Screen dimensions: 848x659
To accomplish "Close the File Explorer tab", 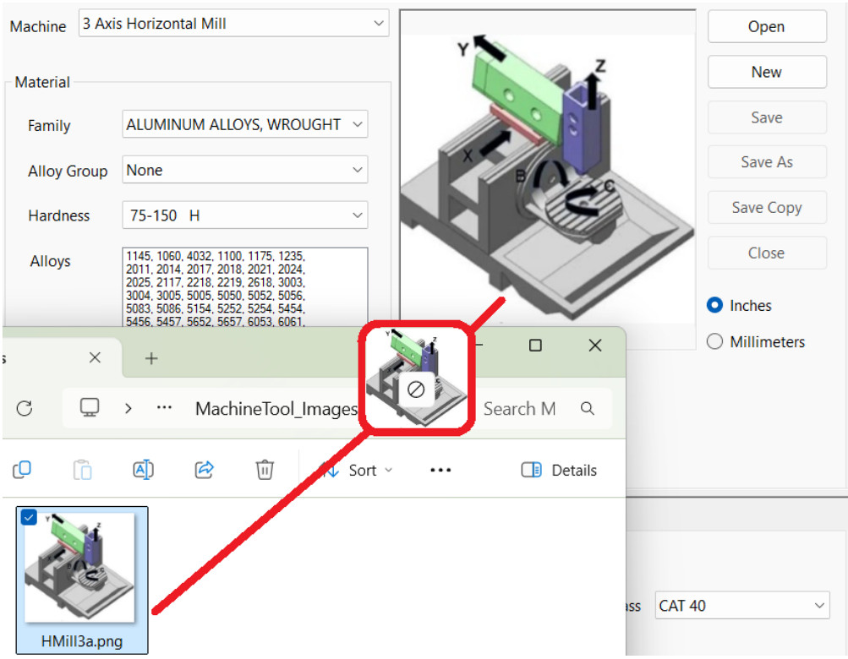I will point(95,358).
